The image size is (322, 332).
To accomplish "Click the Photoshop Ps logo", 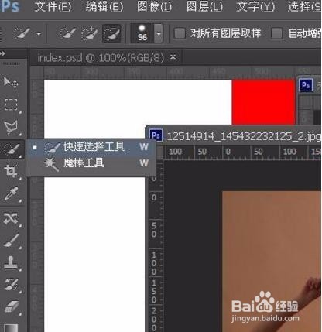I will [x=10, y=6].
